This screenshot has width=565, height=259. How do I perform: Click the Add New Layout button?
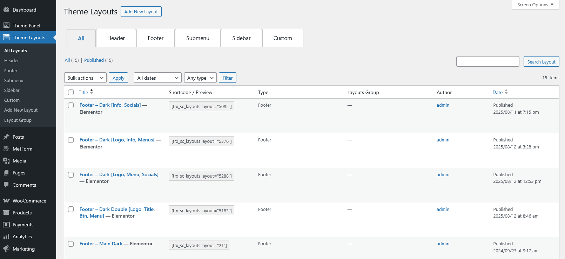click(141, 12)
